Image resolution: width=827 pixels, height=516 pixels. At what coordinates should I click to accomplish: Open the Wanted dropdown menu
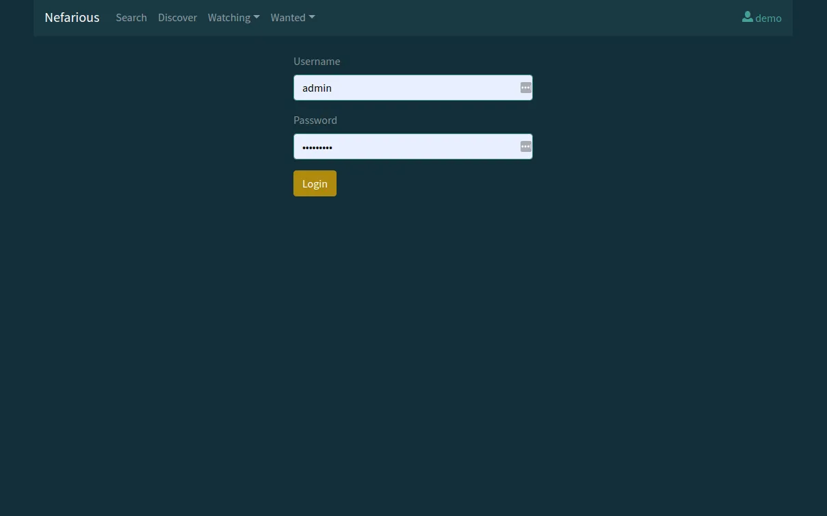point(293,17)
